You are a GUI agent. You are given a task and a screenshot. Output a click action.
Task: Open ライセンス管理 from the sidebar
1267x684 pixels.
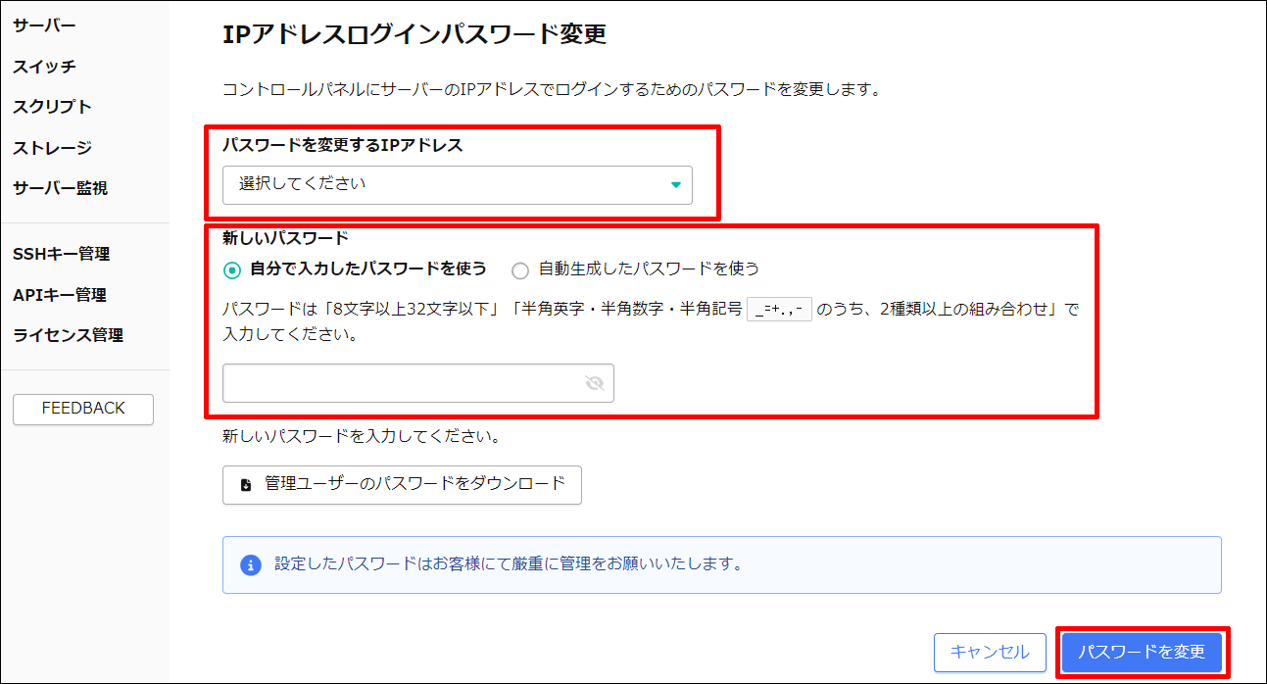pyautogui.click(x=67, y=334)
